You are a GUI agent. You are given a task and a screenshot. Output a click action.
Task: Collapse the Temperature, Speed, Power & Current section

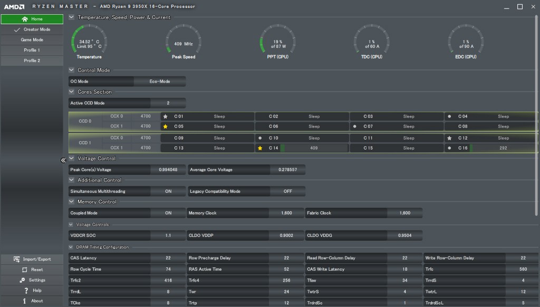pos(72,17)
